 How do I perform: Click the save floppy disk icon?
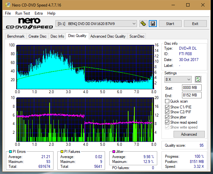[153, 24]
